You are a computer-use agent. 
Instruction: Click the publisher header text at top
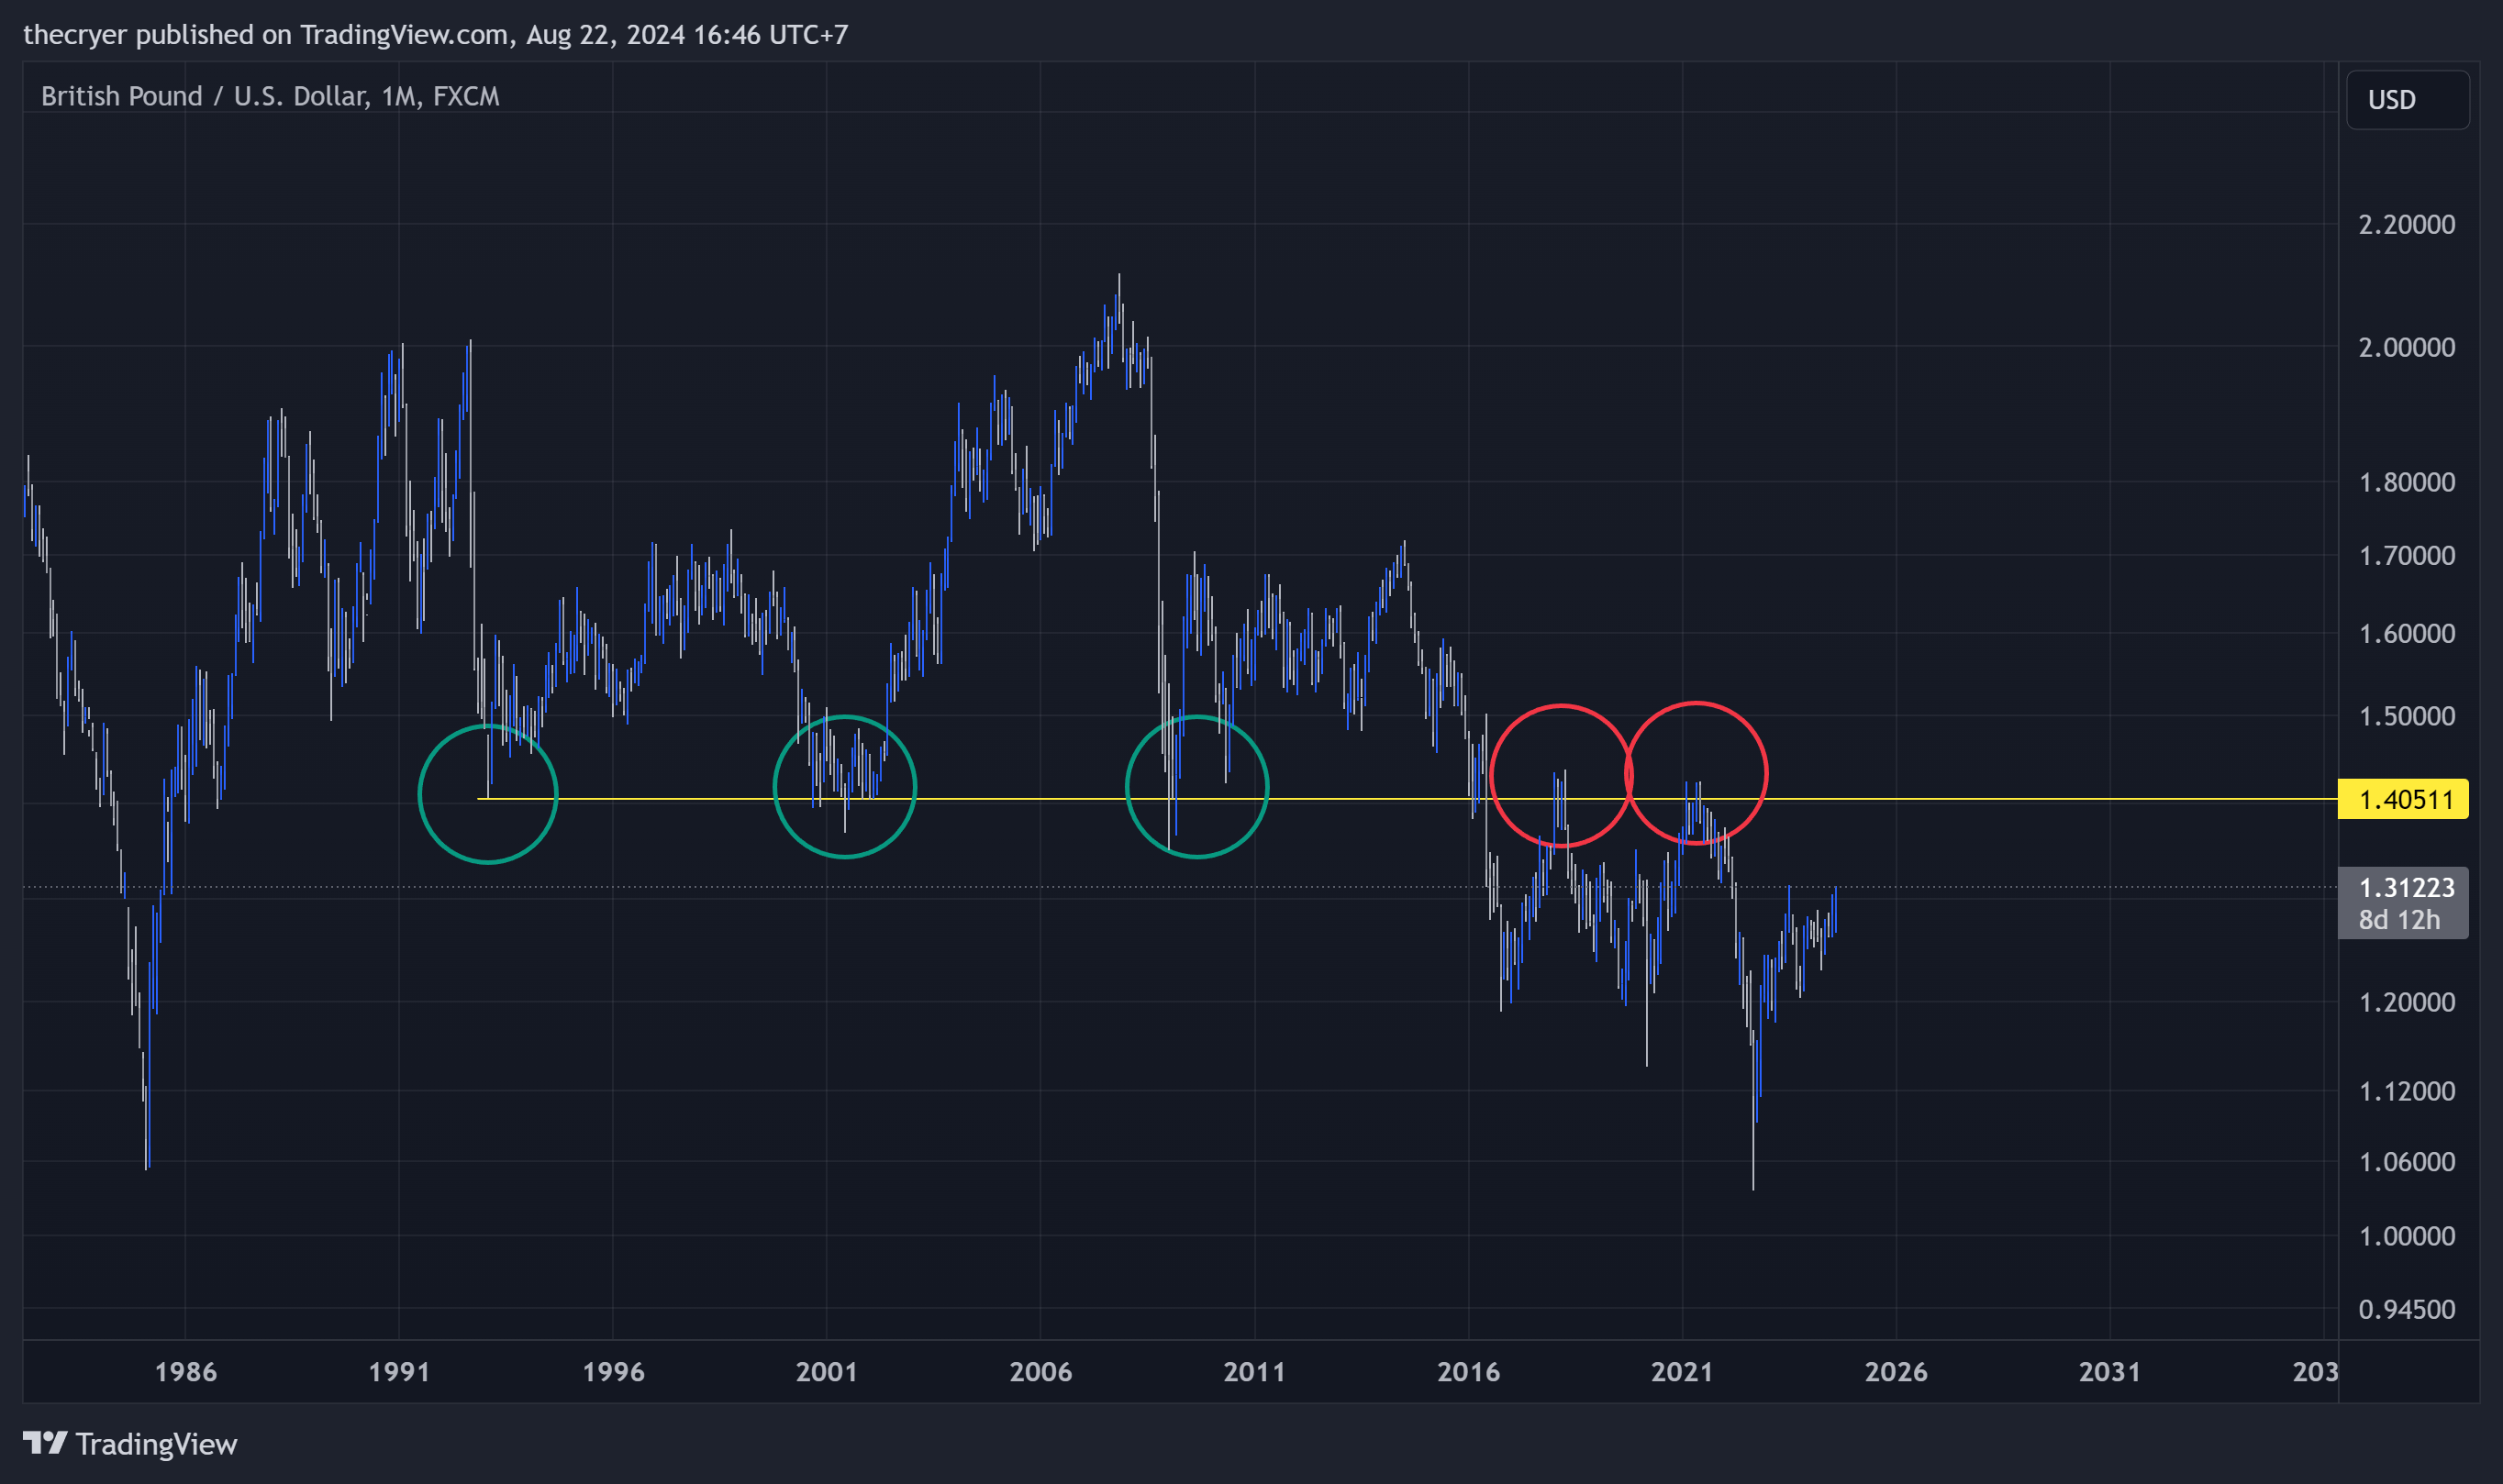[x=435, y=34]
